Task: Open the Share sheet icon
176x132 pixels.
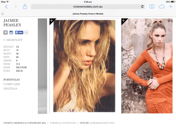Action: tap(25, 7)
